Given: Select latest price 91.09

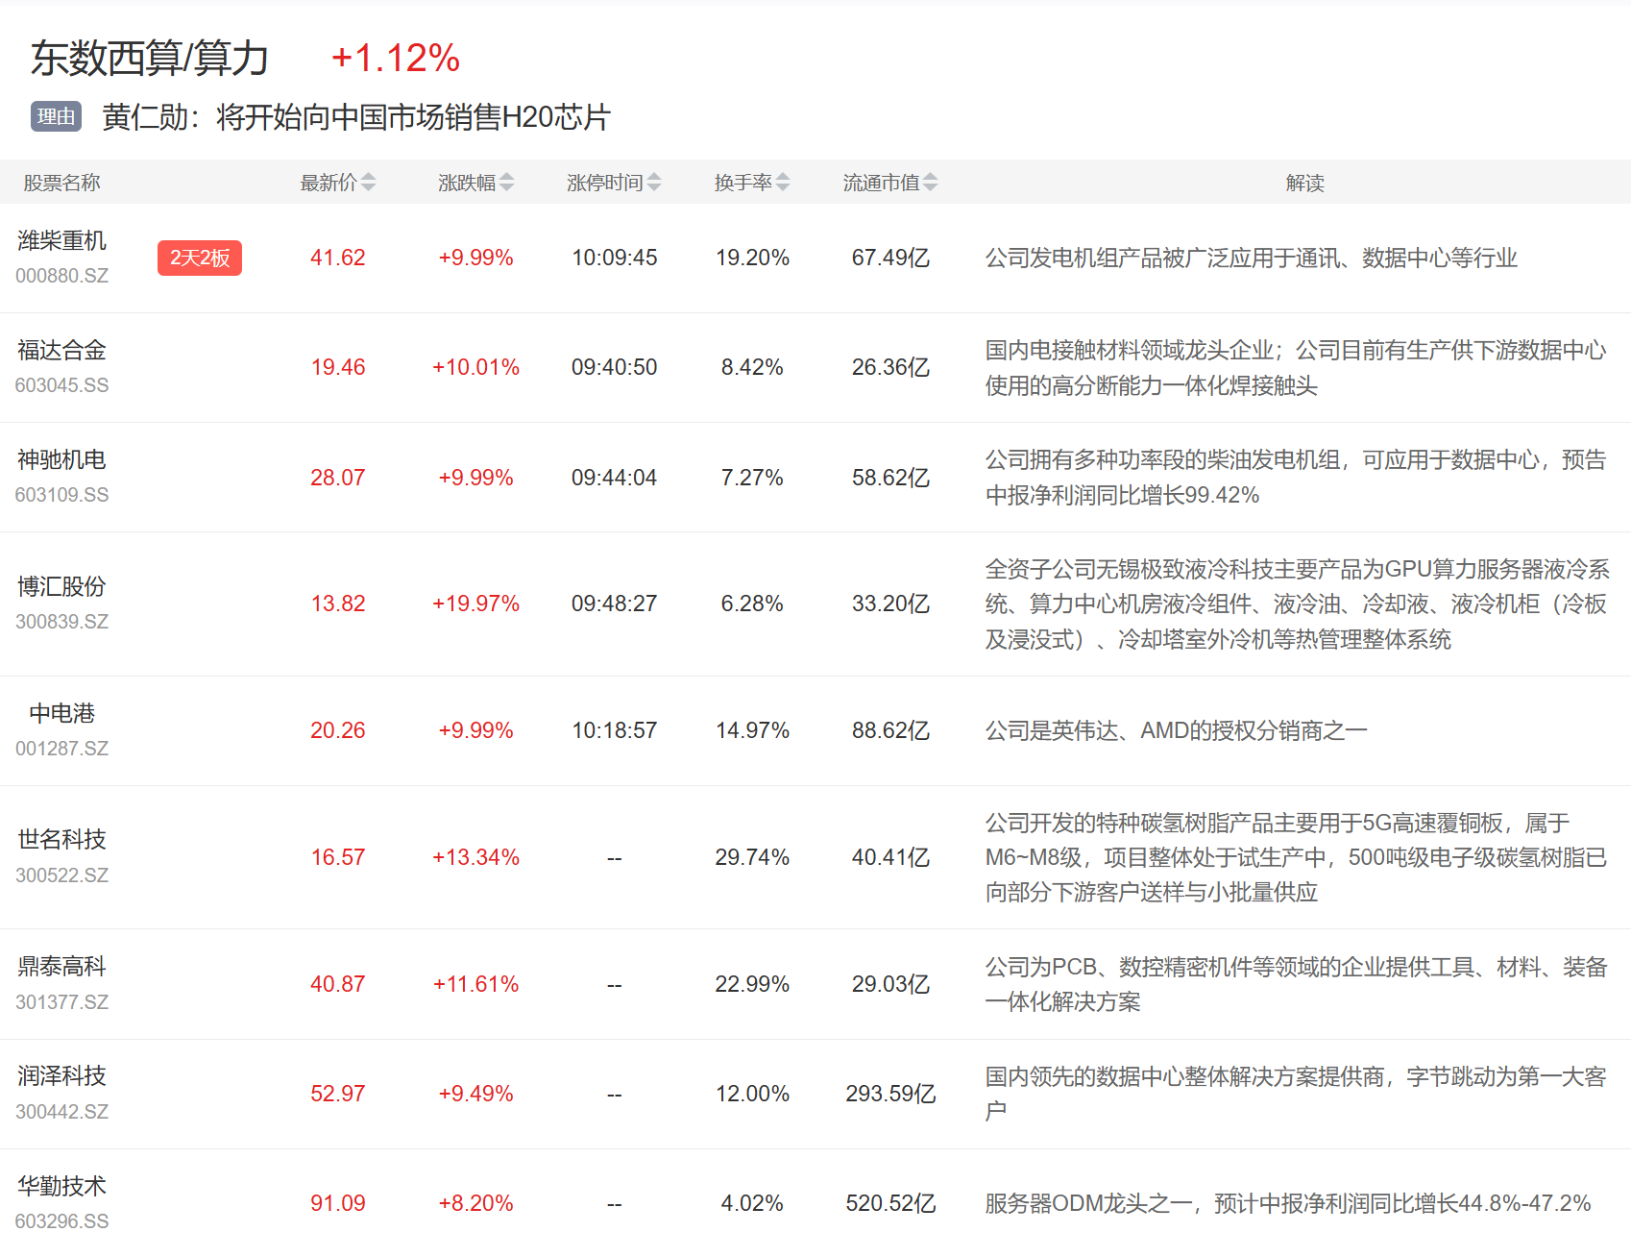Looking at the screenshot, I should [x=338, y=1203].
